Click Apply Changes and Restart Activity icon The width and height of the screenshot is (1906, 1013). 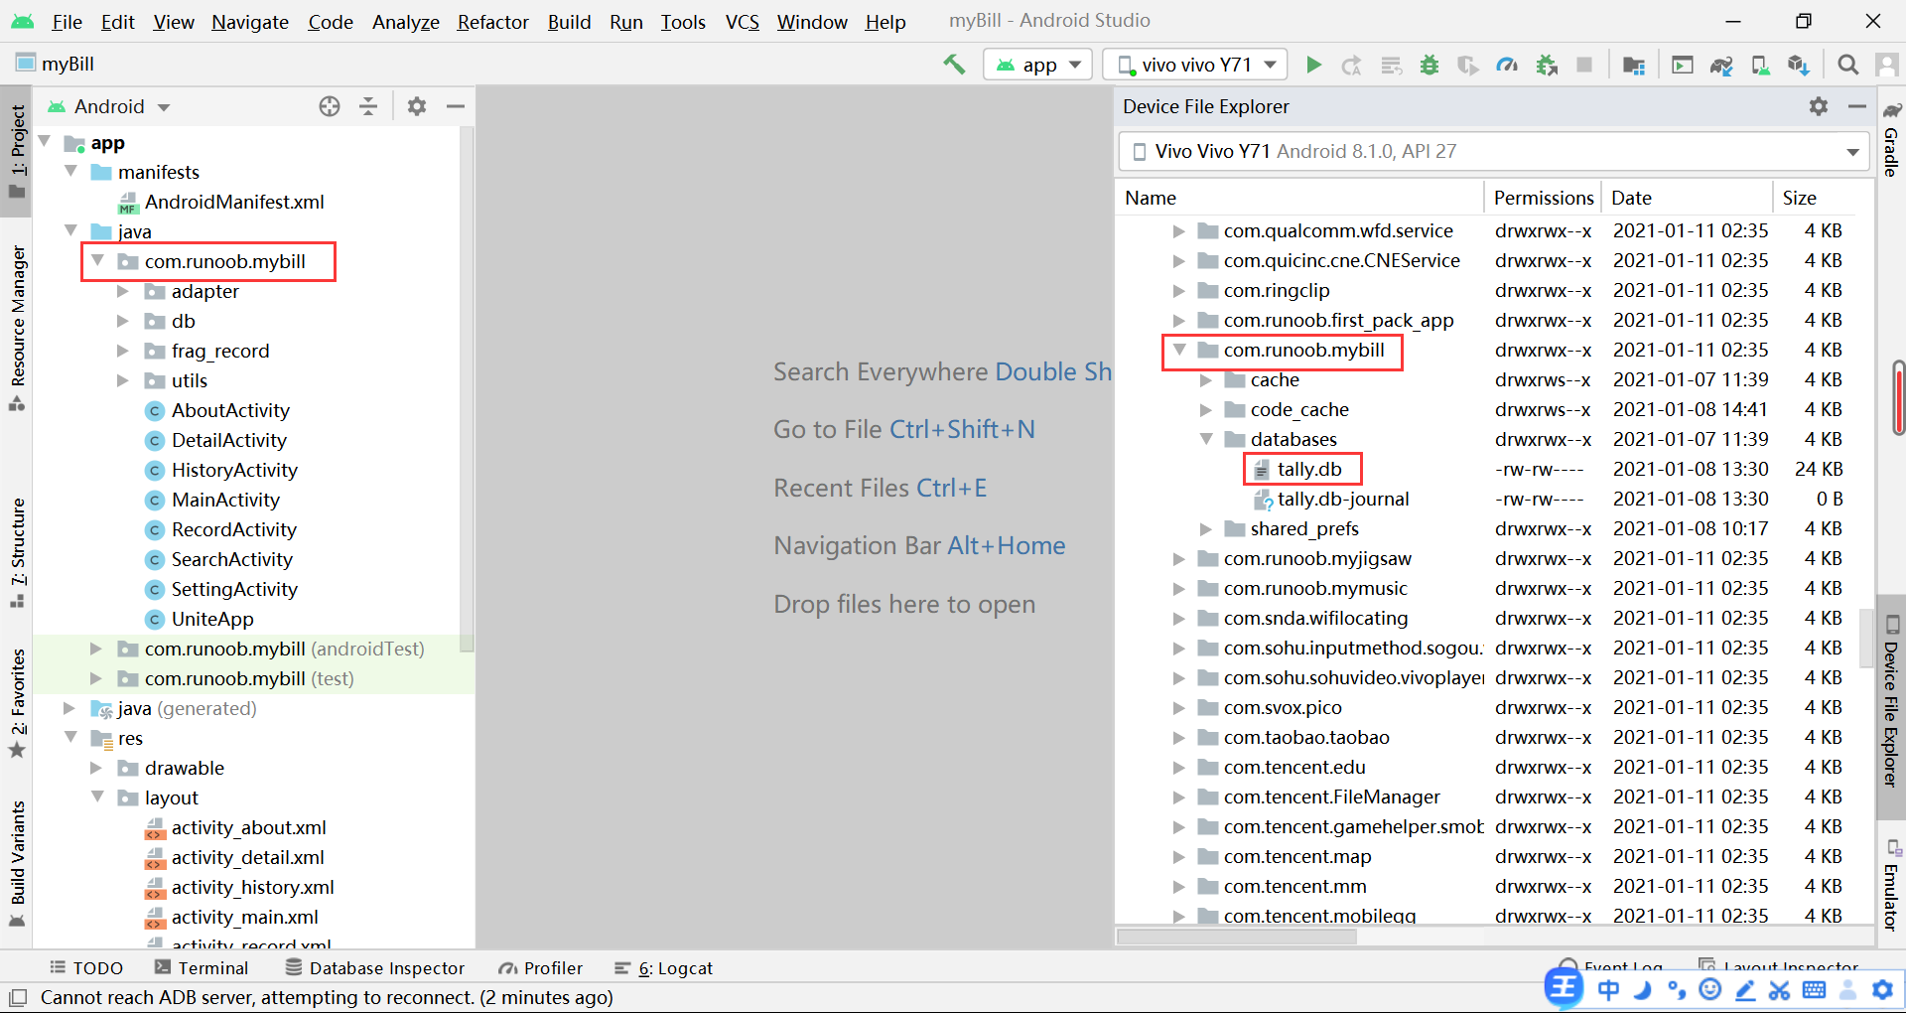point(1351,65)
